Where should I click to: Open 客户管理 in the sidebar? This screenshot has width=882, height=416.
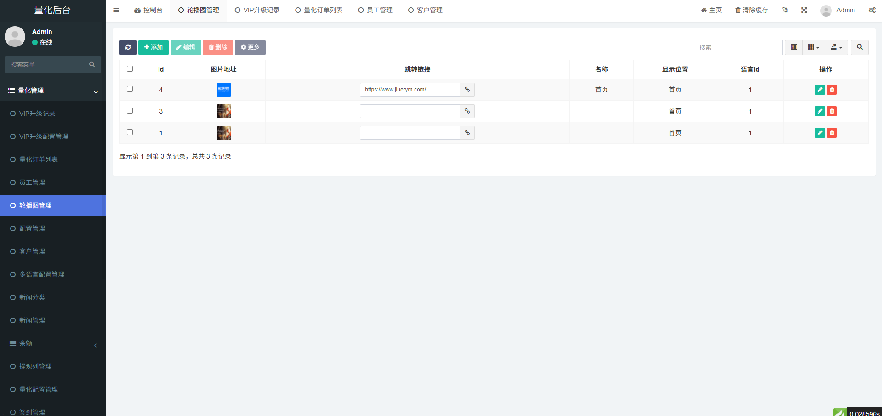click(53, 251)
